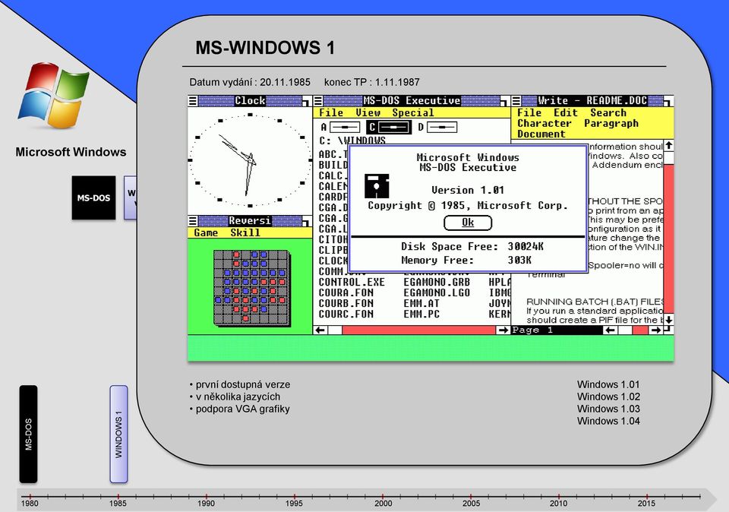
Task: Open the Edit menu in Write
Action: tap(565, 113)
